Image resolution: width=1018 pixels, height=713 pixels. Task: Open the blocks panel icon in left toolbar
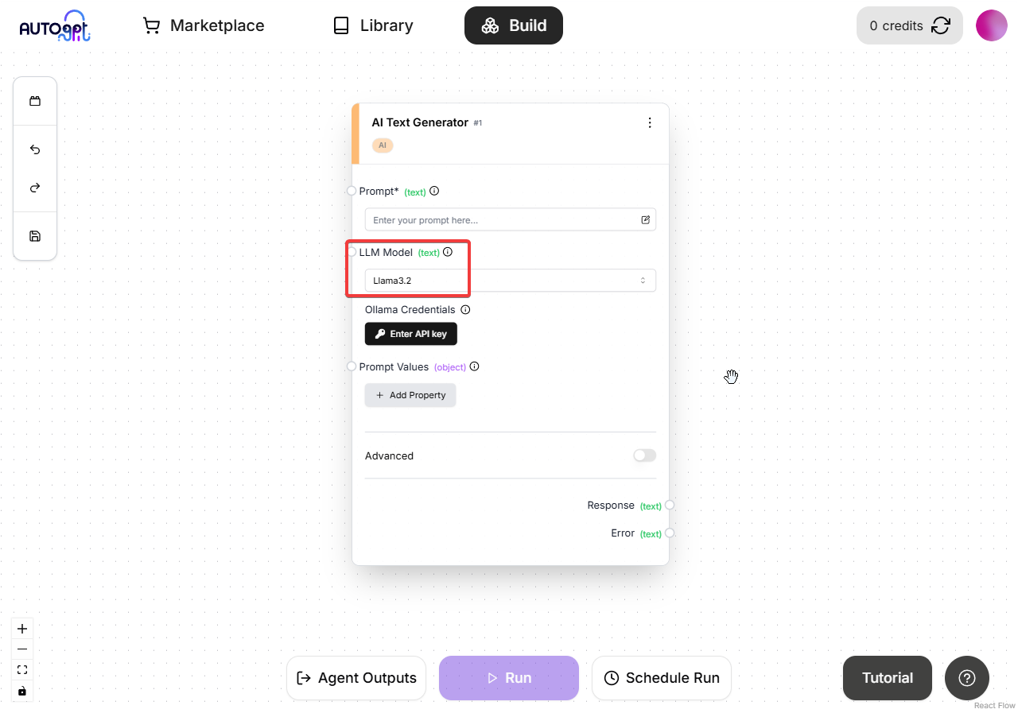point(35,101)
